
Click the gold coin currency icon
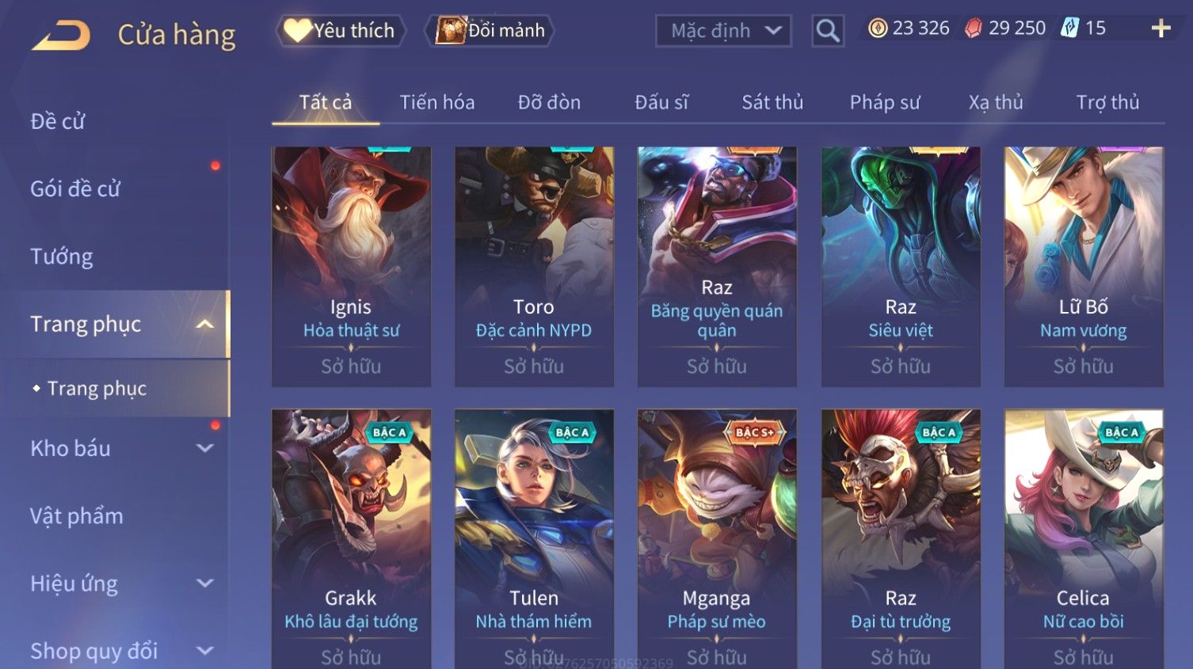(x=878, y=29)
